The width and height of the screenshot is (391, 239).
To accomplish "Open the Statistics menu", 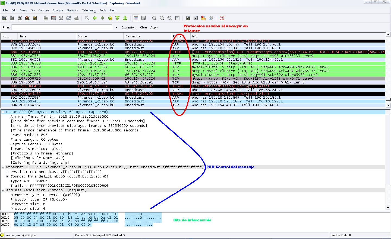I will pos(72,10).
